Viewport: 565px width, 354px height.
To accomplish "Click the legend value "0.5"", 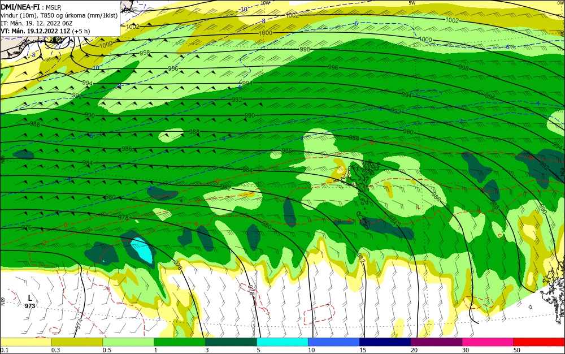I will click(107, 350).
